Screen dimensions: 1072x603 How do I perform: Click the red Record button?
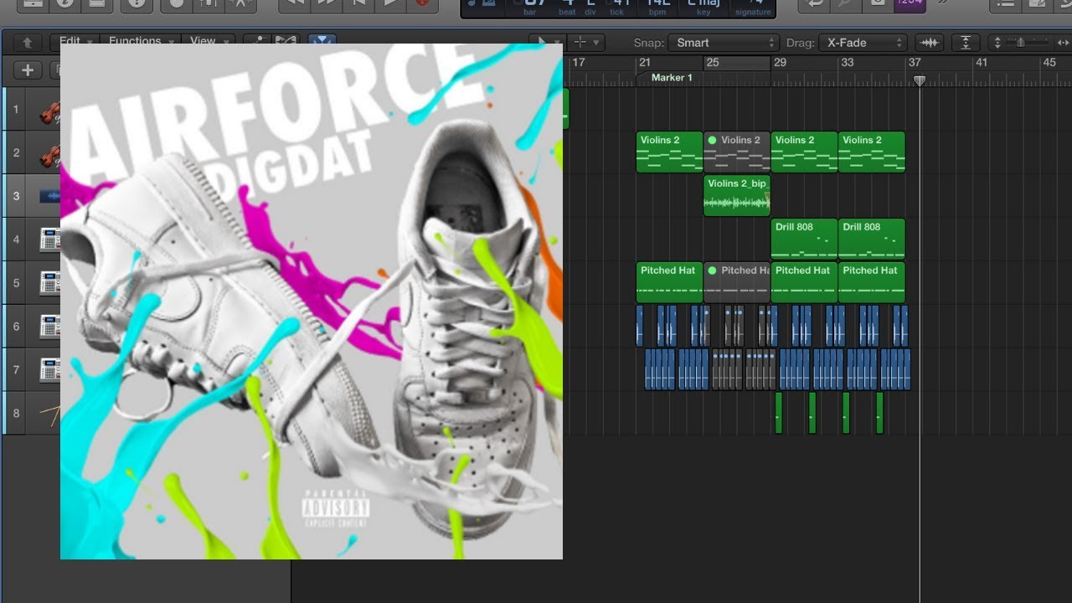422,4
